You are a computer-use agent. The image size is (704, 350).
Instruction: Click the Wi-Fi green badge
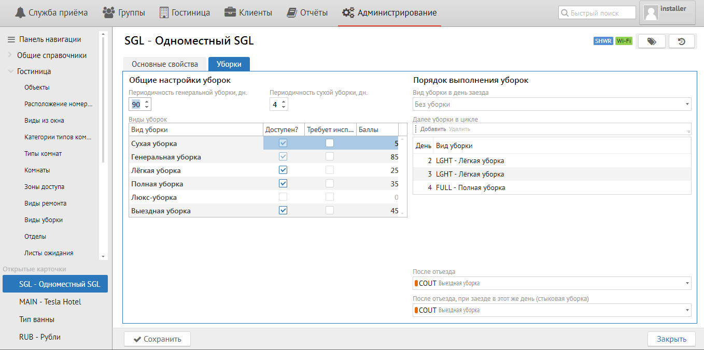pos(624,41)
